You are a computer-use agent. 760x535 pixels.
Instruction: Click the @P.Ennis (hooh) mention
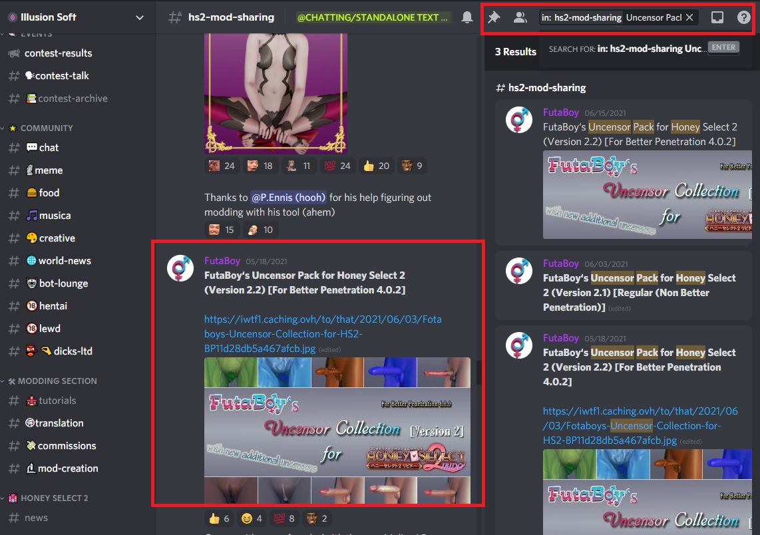click(288, 197)
